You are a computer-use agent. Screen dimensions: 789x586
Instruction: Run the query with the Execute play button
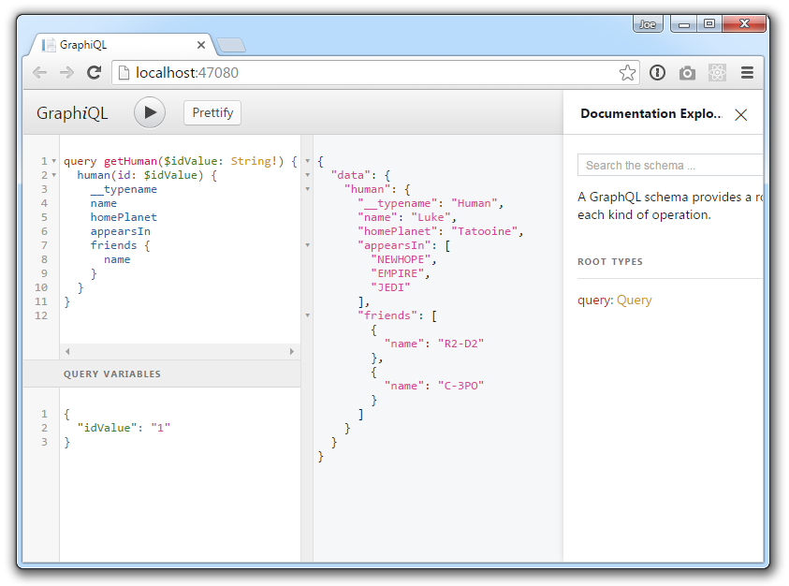pos(150,112)
